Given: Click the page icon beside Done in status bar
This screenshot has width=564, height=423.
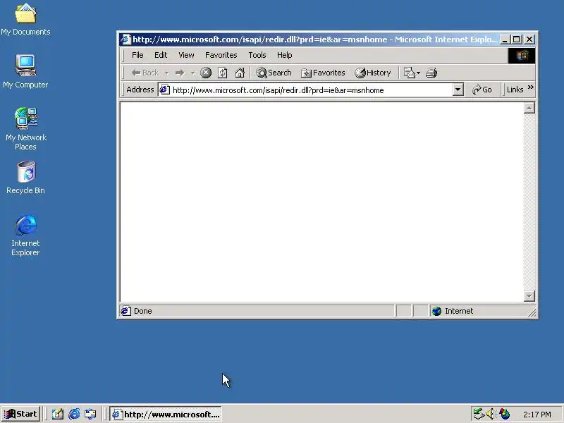Looking at the screenshot, I should [125, 311].
